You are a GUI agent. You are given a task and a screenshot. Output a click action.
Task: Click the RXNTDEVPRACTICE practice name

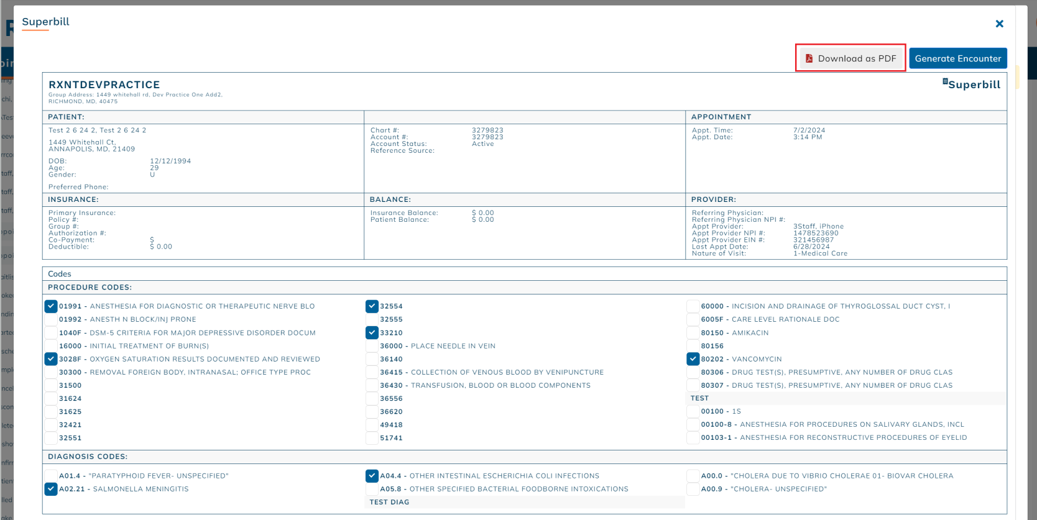[104, 84]
